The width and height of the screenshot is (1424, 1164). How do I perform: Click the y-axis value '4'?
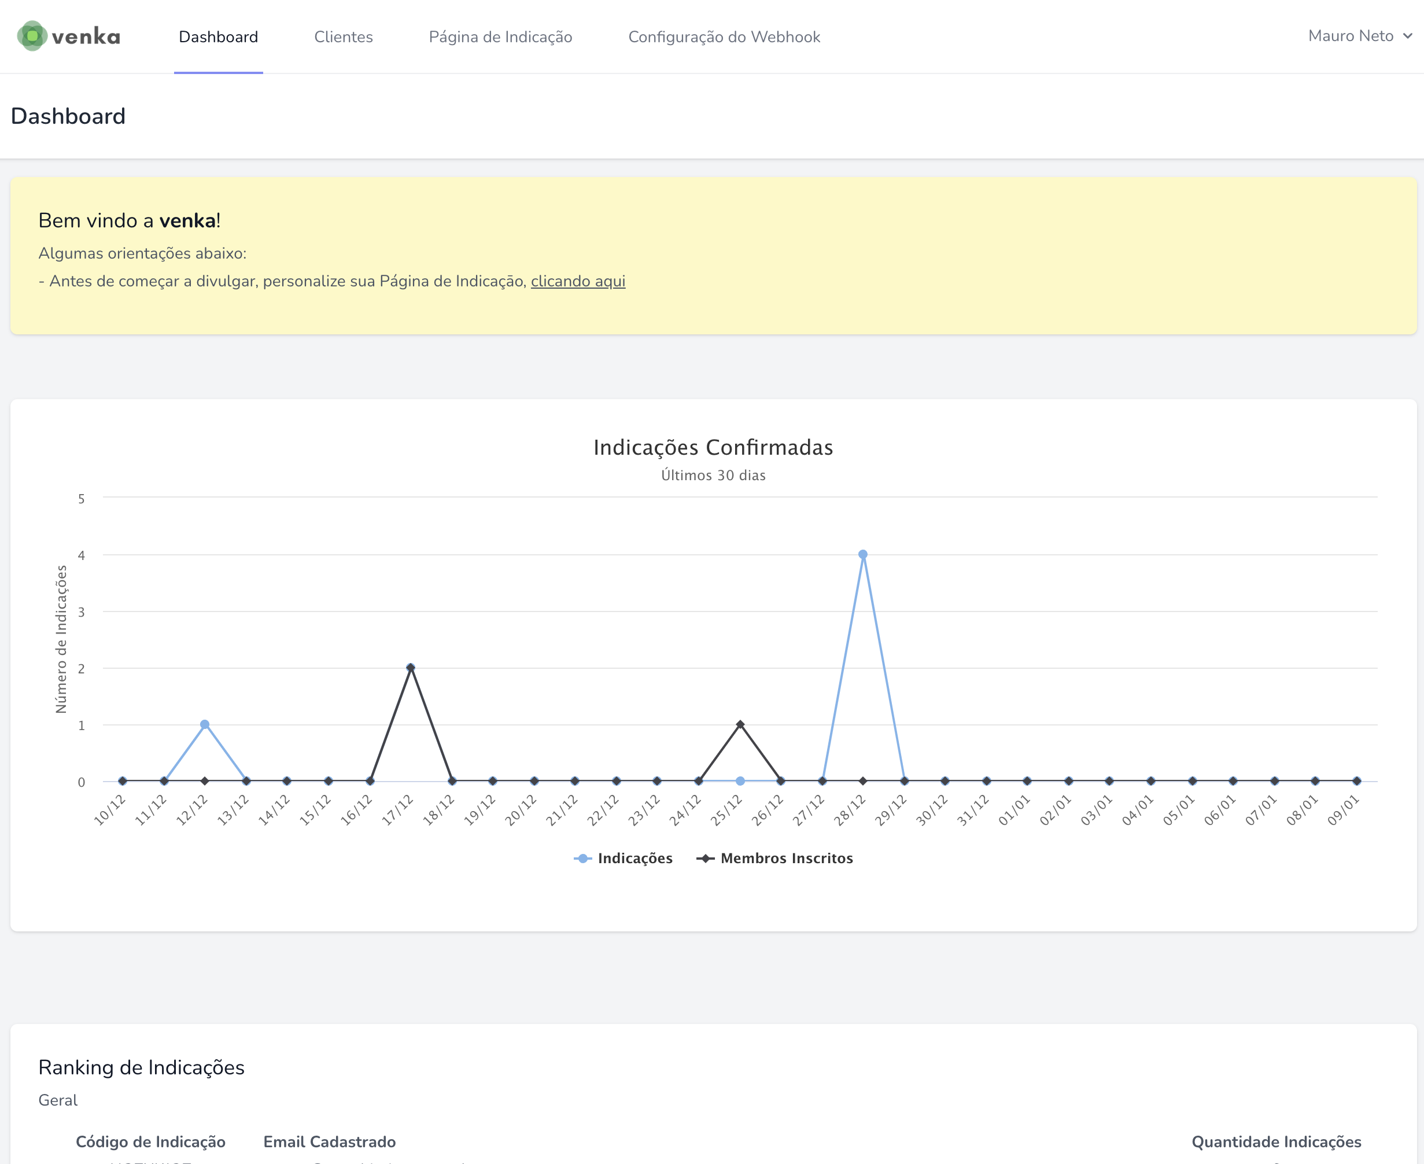(81, 555)
